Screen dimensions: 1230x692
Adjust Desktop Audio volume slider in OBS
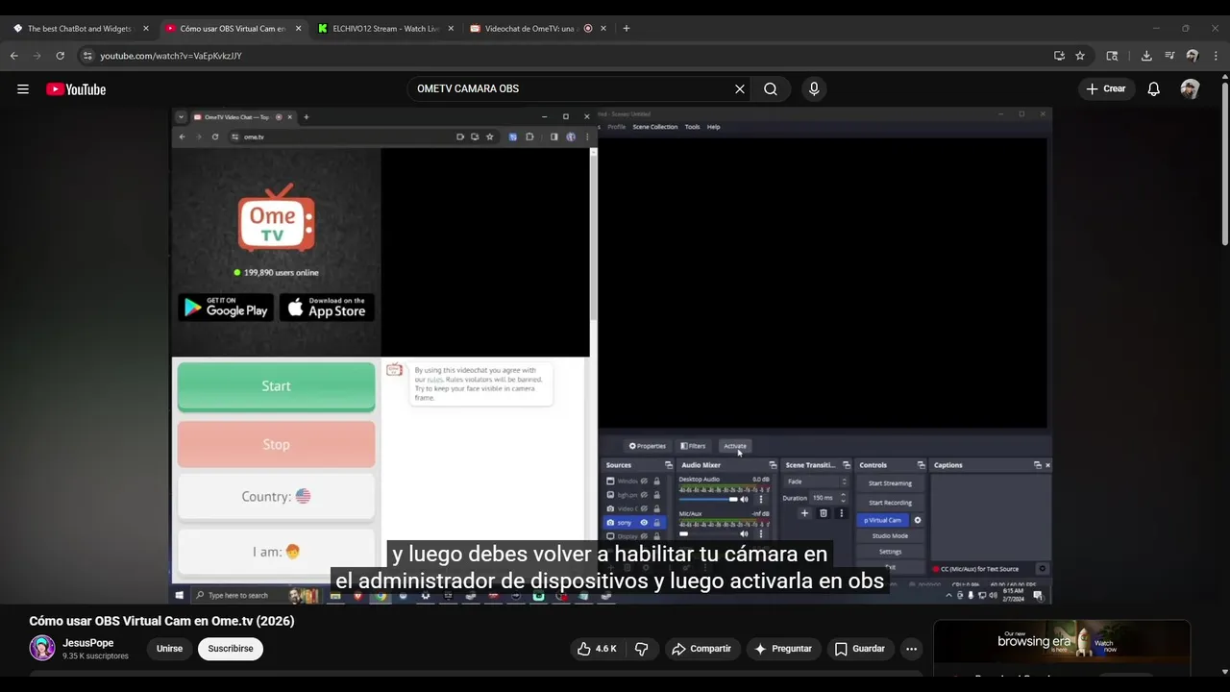point(708,499)
